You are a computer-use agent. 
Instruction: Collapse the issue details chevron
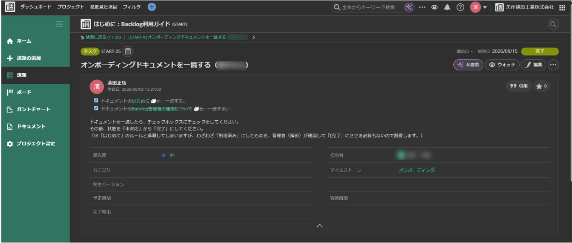click(x=320, y=226)
